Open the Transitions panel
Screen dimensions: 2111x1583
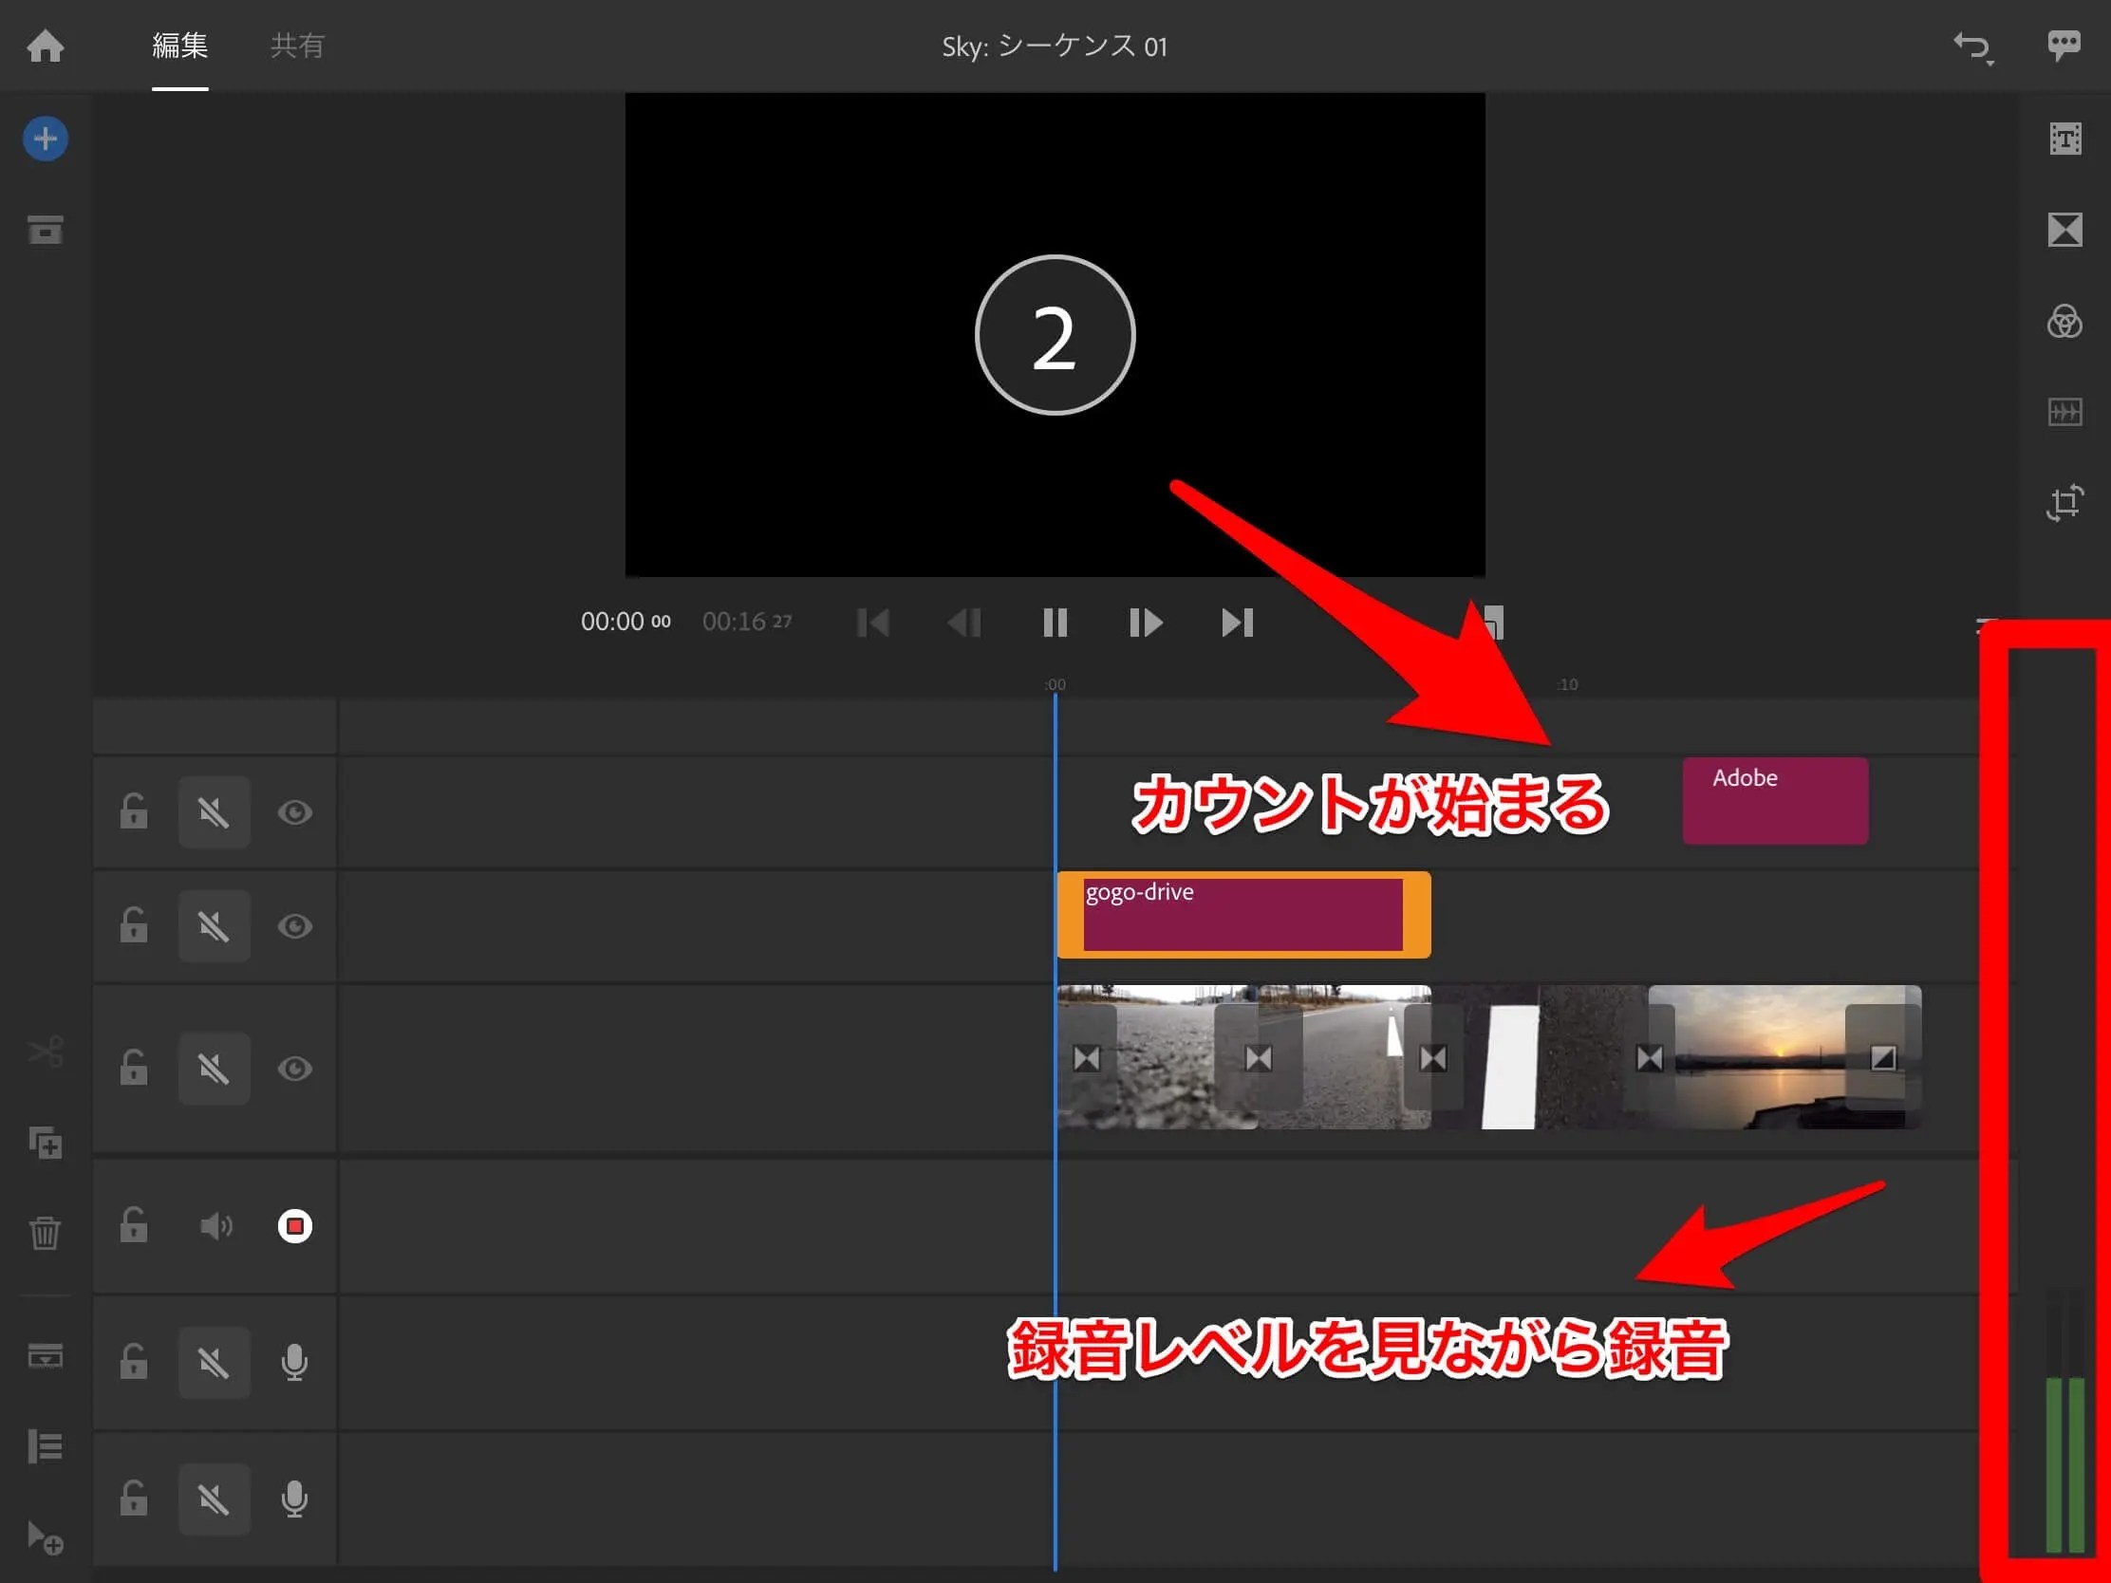(2066, 229)
